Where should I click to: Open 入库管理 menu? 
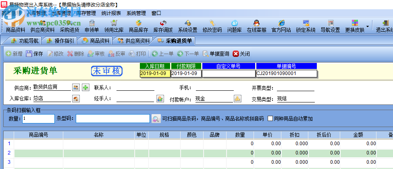pos(36,13)
